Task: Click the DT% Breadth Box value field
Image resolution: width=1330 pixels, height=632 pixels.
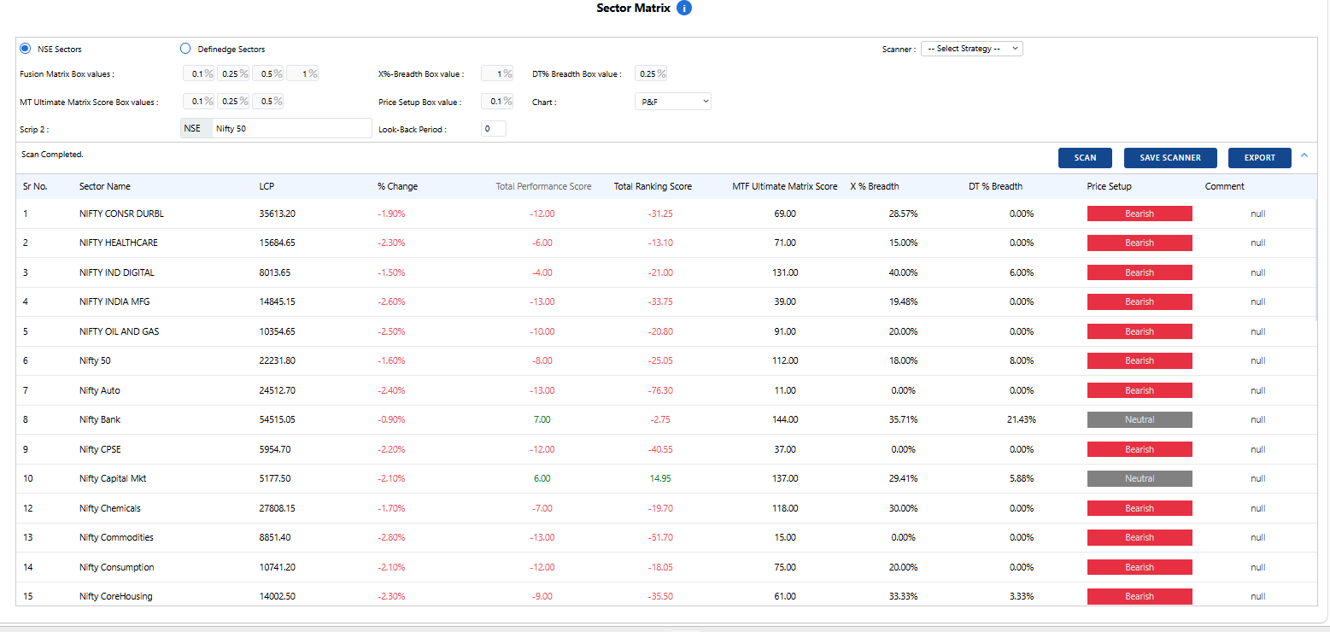Action: (651, 74)
